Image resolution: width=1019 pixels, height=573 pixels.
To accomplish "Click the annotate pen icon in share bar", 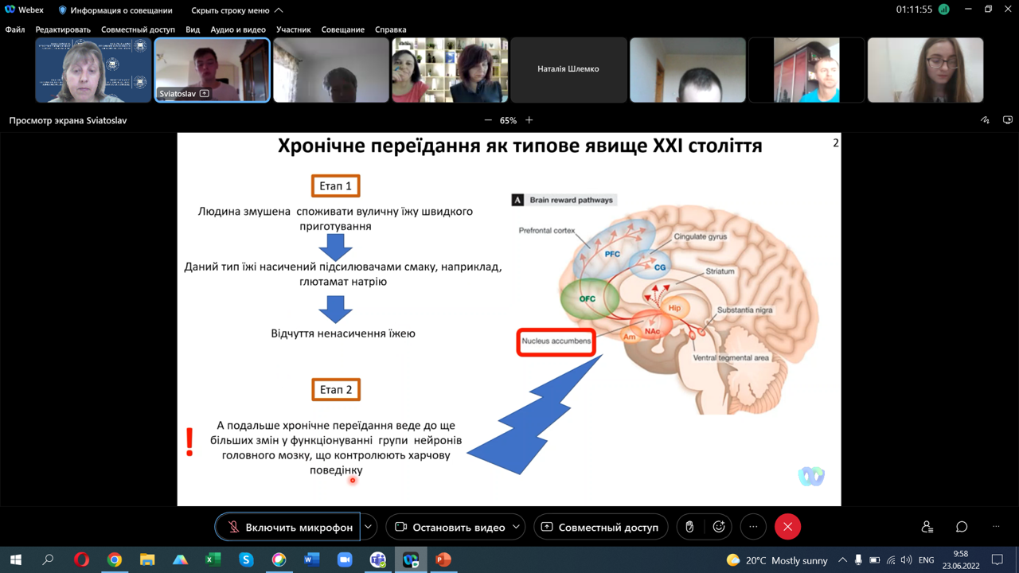I will coord(985,120).
